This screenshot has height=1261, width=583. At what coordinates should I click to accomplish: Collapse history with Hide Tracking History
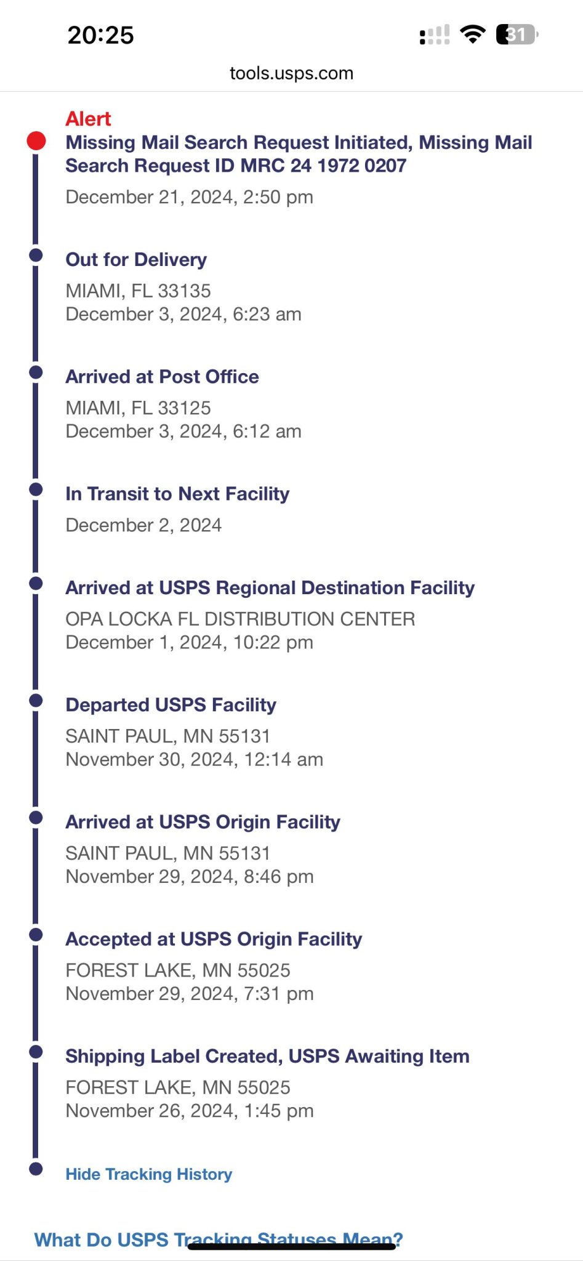(149, 1174)
